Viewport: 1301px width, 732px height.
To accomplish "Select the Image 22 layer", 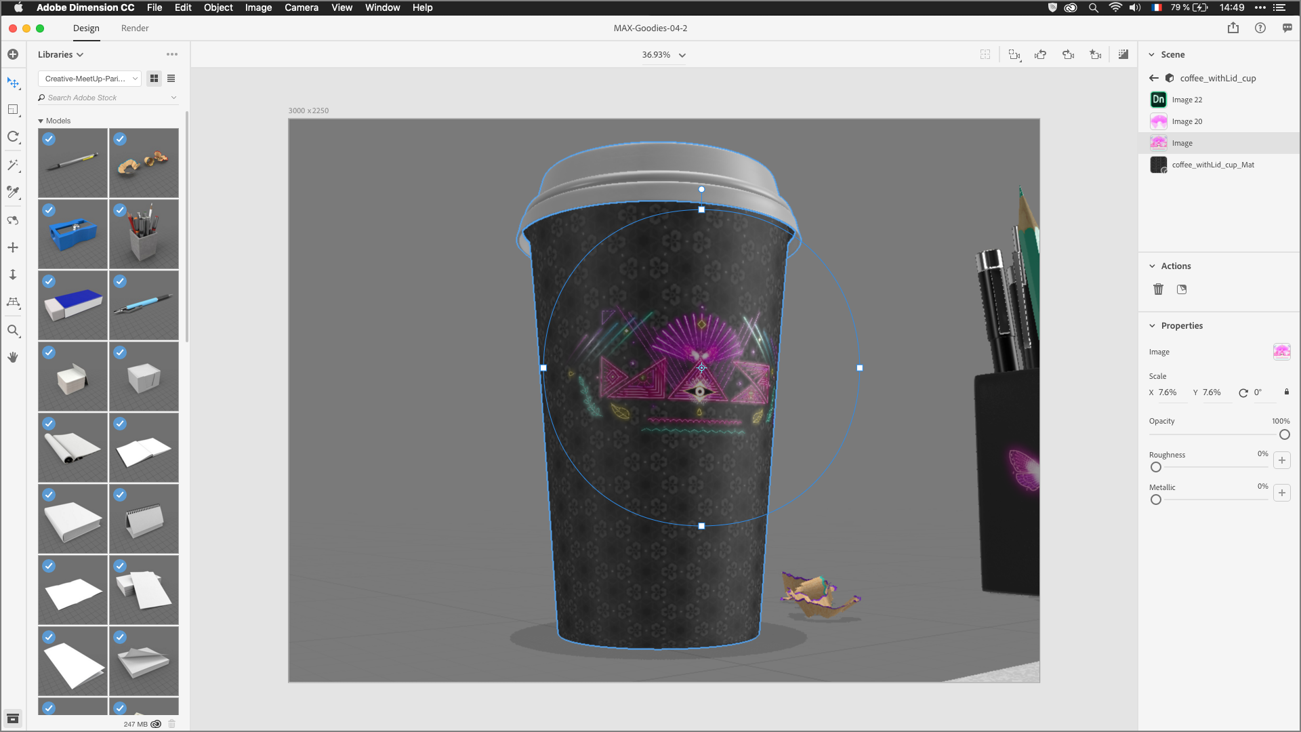I will pos(1219,100).
